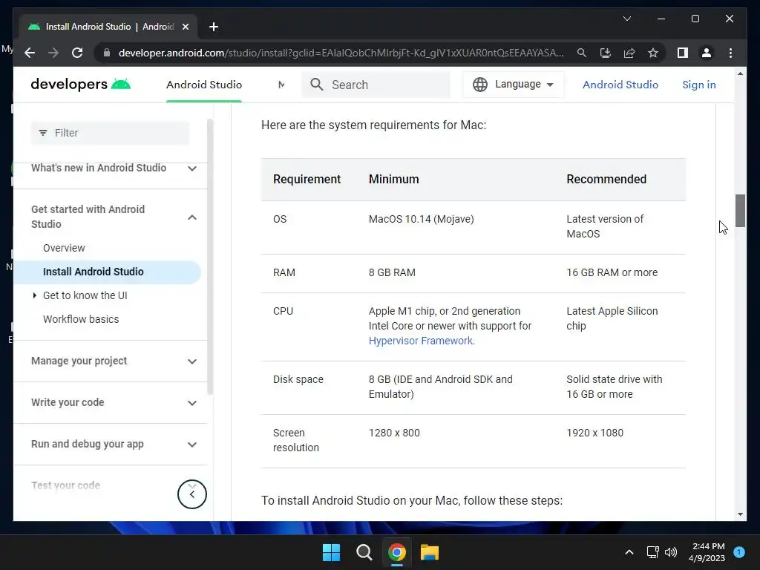Image resolution: width=760 pixels, height=570 pixels.
Task: Select Install Android Studio sidebar item
Action: point(108,272)
